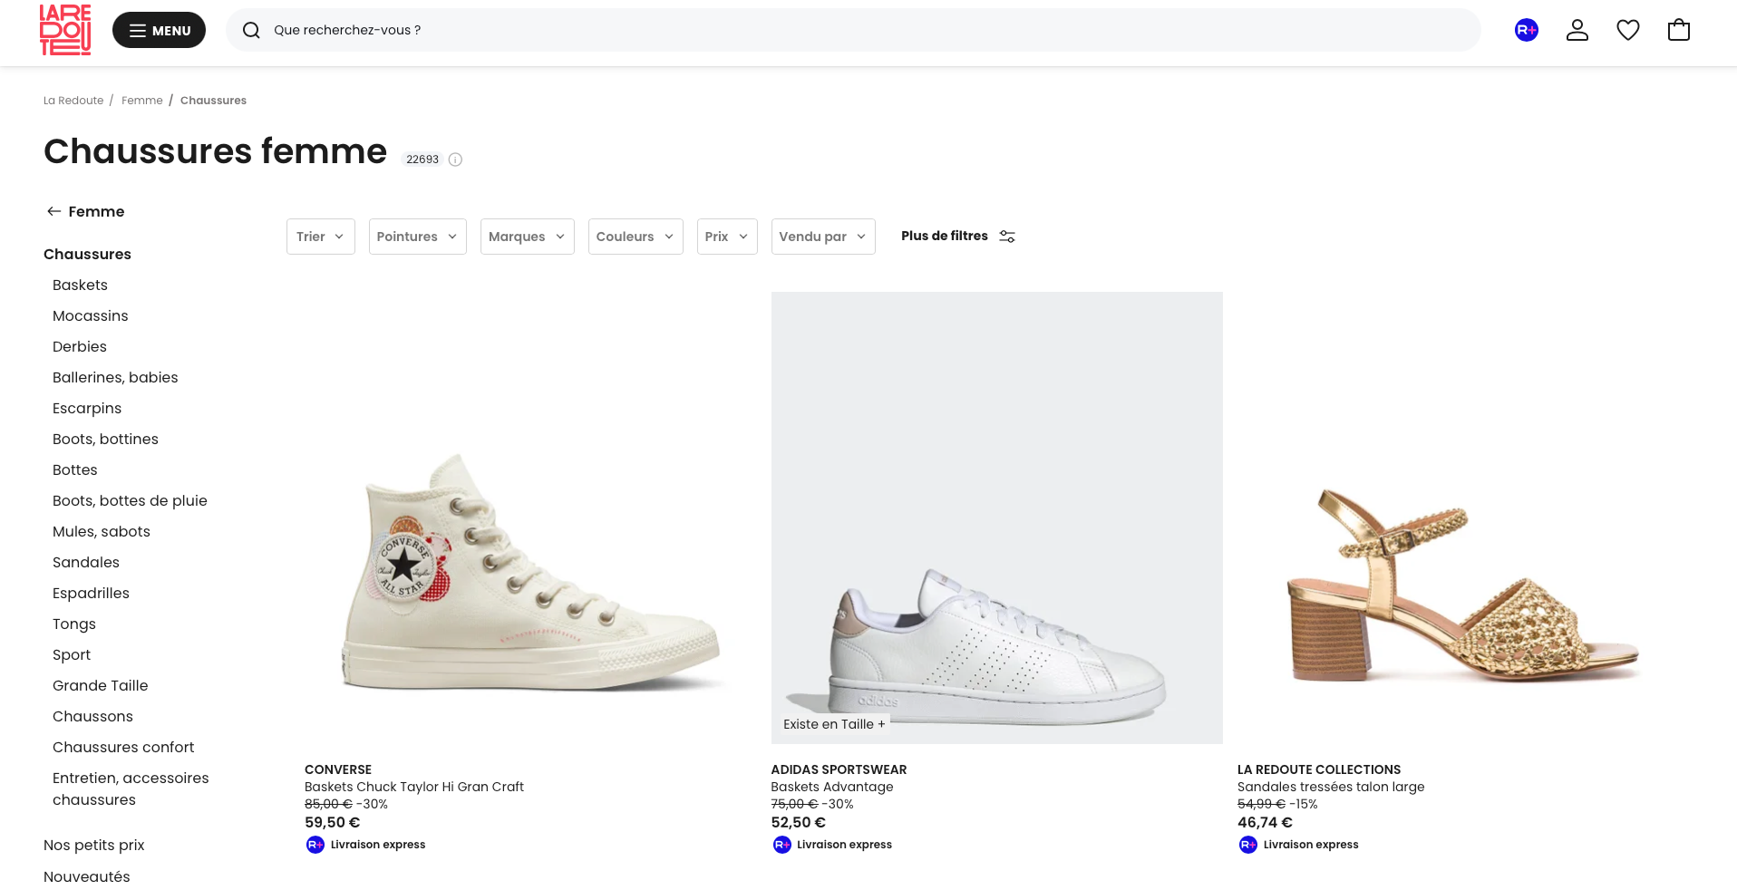This screenshot has width=1737, height=890.
Task: Open the R+ loyalty icon in header
Action: coord(1527,30)
